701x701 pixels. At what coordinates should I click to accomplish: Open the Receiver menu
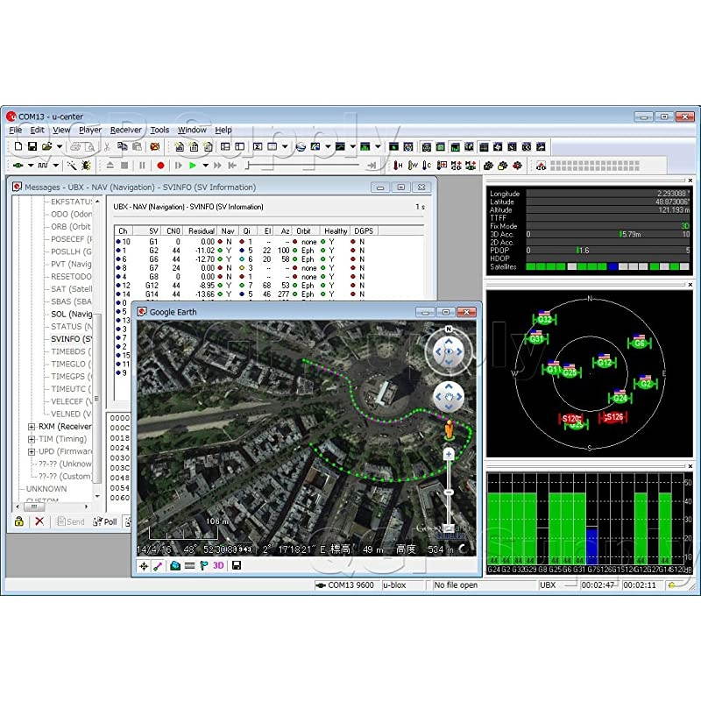click(125, 129)
